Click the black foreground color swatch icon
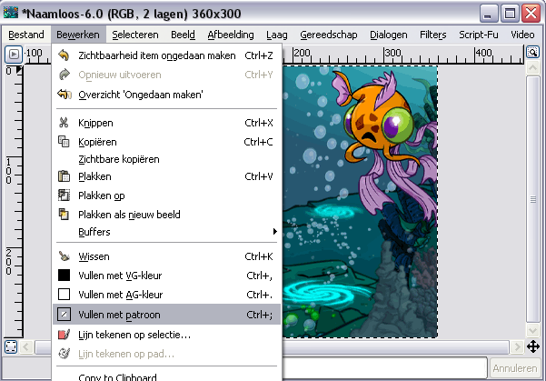546x381 pixels. point(65,275)
